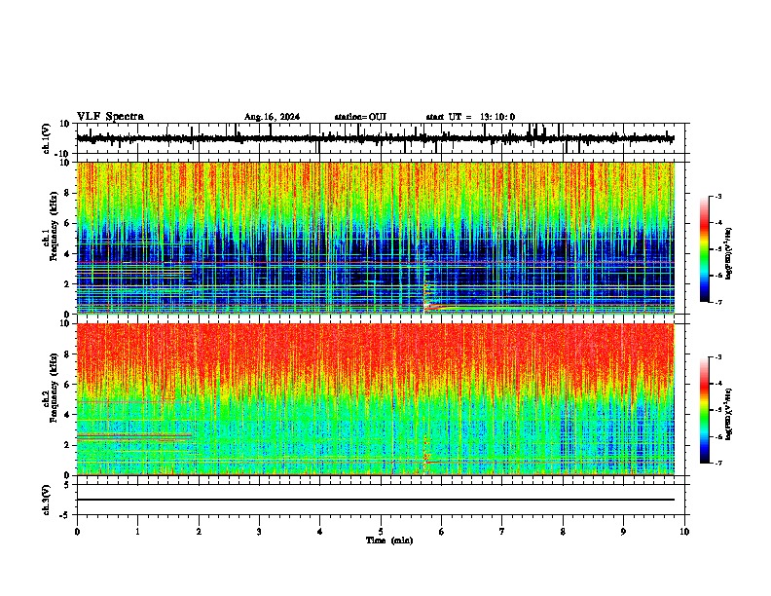Click the "-10" tick on ch.1(V) axis

tap(62, 154)
